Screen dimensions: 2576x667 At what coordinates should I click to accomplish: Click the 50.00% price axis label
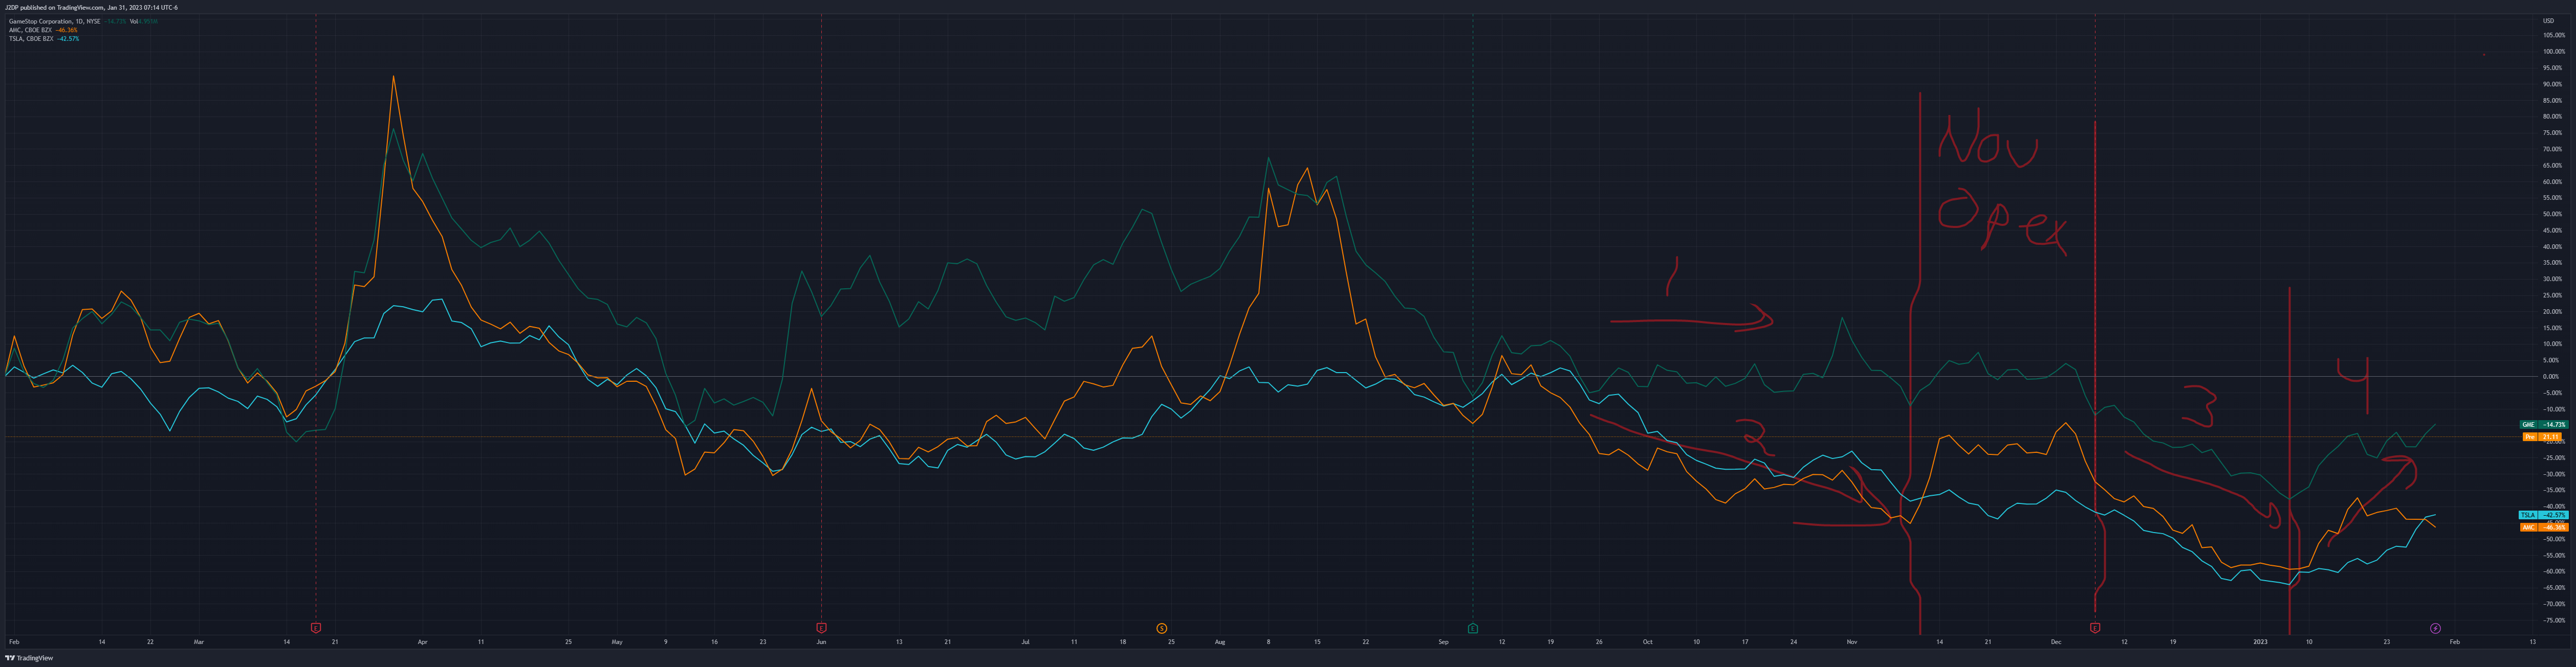pos(2553,214)
